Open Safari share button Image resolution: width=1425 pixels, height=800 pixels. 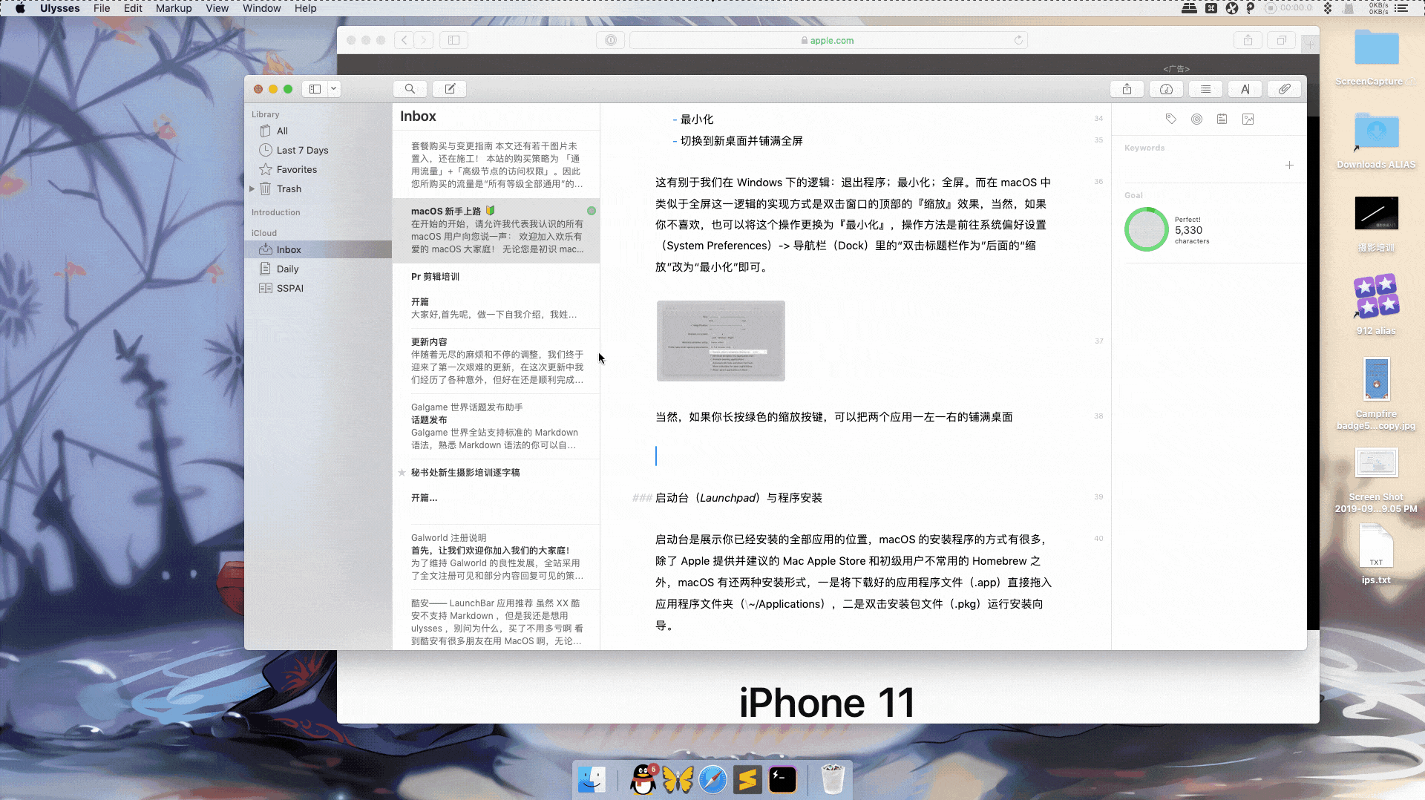1248,40
